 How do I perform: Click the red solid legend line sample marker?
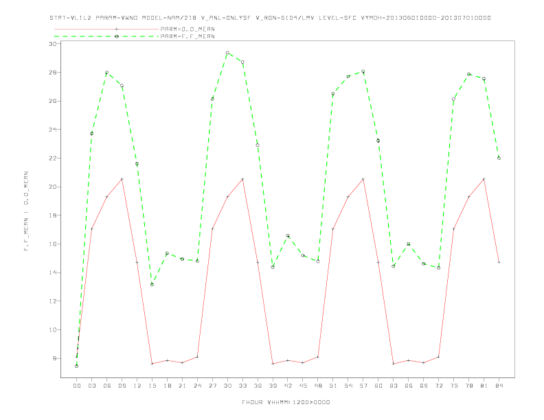117,29
